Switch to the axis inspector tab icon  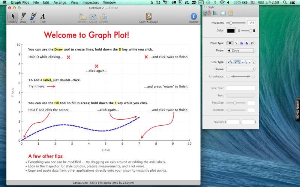pyautogui.click(x=215, y=13)
